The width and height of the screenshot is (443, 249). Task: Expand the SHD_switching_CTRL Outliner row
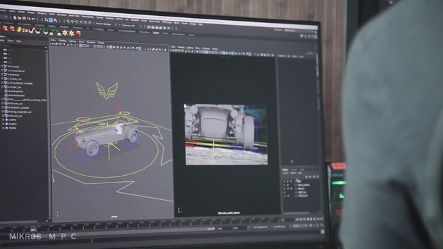[x=3, y=100]
